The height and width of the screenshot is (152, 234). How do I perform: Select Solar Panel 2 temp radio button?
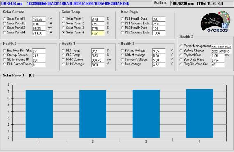point(63,23)
